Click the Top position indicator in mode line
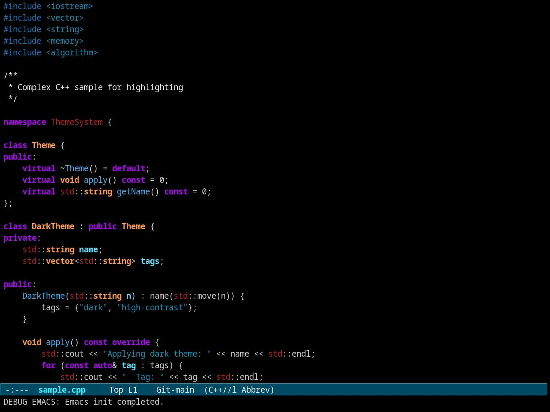This screenshot has height=412, width=550. 116,390
